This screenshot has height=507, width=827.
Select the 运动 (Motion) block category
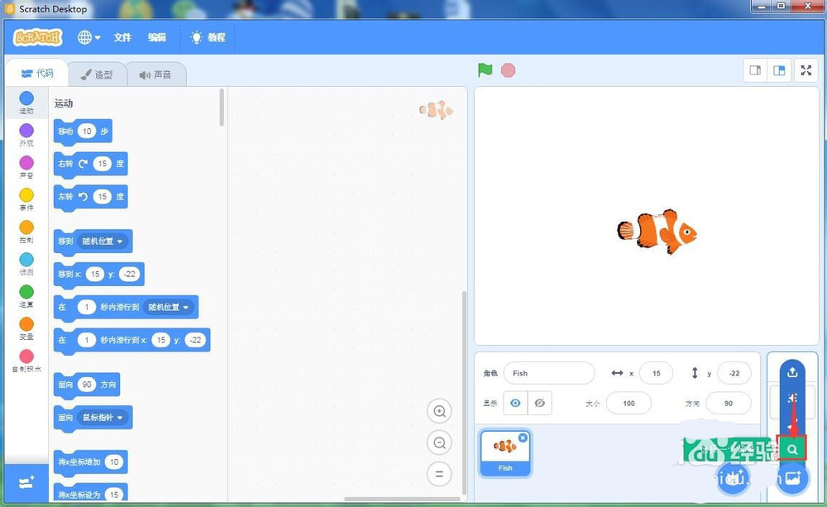(25, 101)
